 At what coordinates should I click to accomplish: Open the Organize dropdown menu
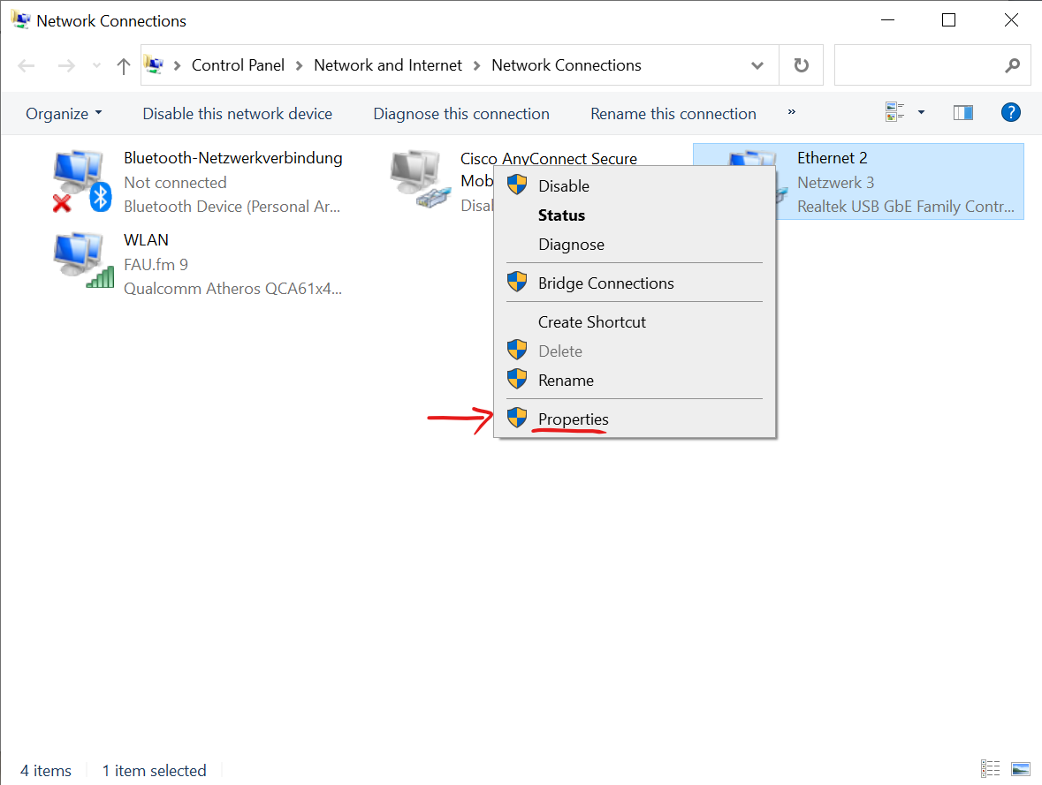pyautogui.click(x=64, y=114)
